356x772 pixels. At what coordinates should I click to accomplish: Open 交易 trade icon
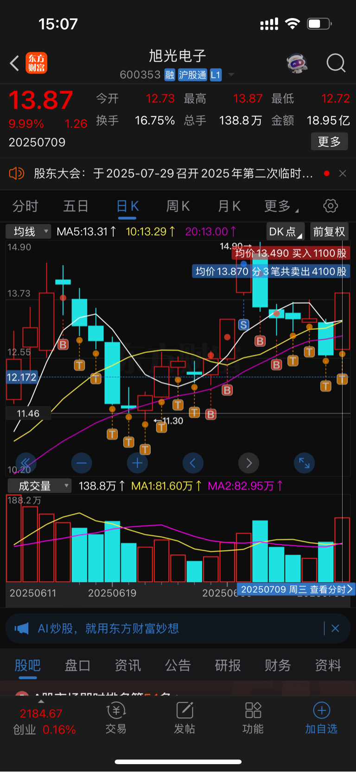(116, 717)
